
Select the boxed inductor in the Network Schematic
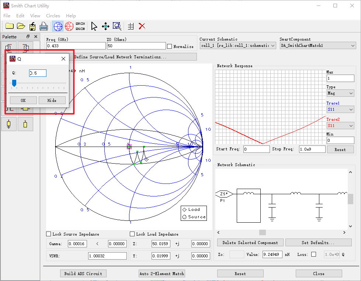tap(249, 206)
